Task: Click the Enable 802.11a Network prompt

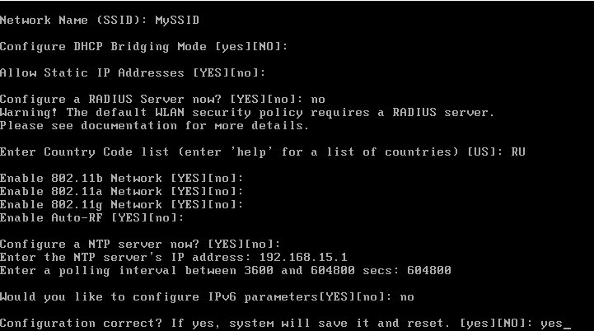Action: tap(122, 192)
